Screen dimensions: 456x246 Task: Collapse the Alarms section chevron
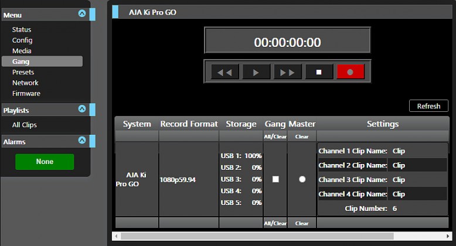[82, 140]
